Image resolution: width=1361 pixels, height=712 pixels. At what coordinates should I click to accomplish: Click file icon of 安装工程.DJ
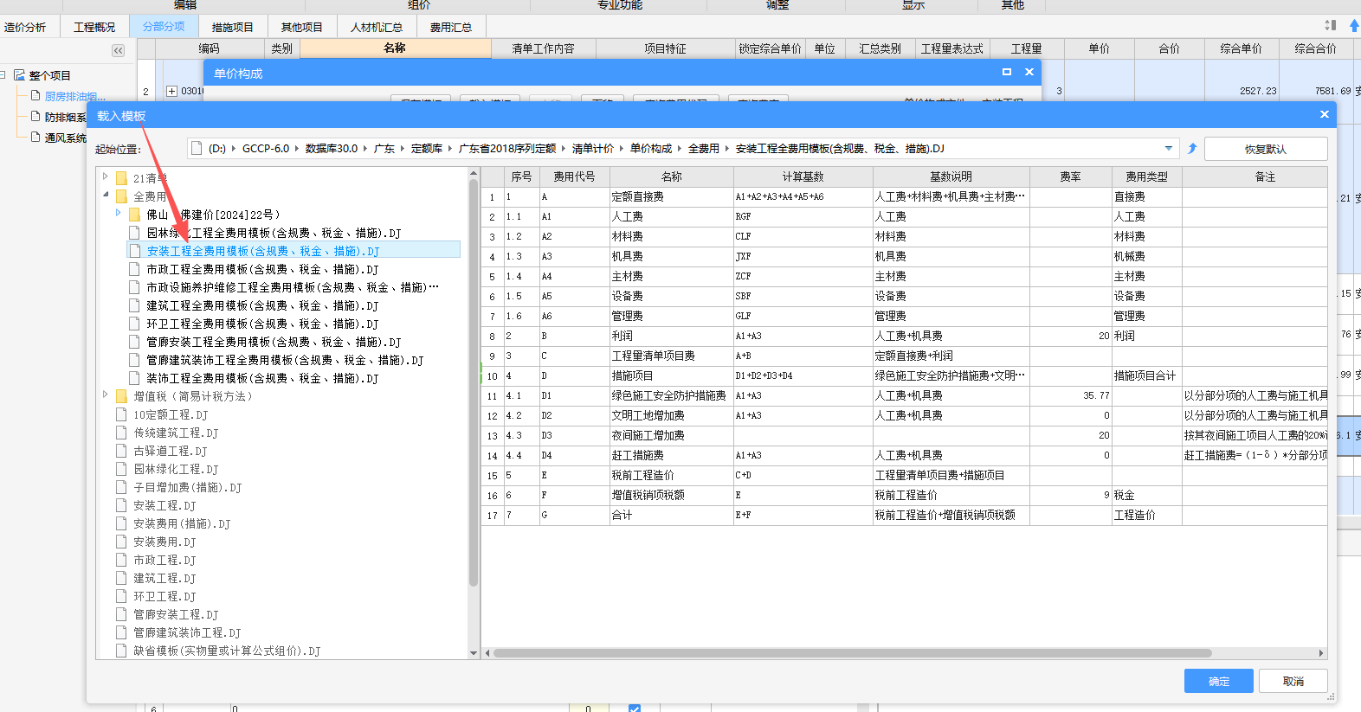click(x=121, y=505)
